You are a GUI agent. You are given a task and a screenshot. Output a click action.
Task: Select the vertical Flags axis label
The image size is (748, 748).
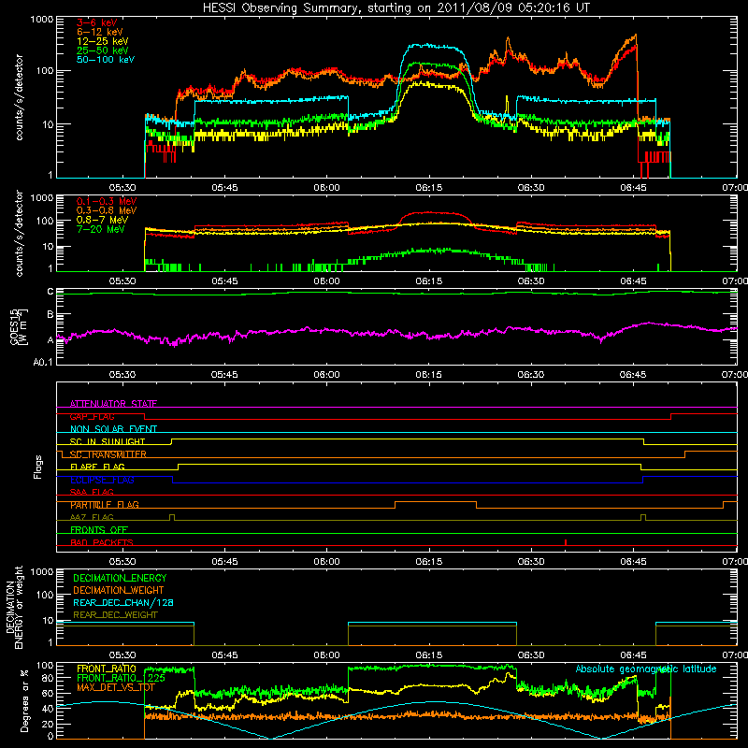(38, 467)
